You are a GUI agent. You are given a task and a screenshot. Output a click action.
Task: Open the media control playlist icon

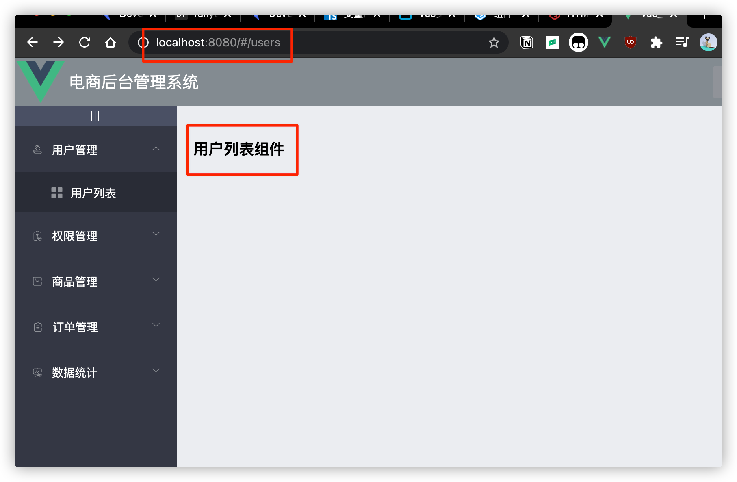pyautogui.click(x=682, y=42)
